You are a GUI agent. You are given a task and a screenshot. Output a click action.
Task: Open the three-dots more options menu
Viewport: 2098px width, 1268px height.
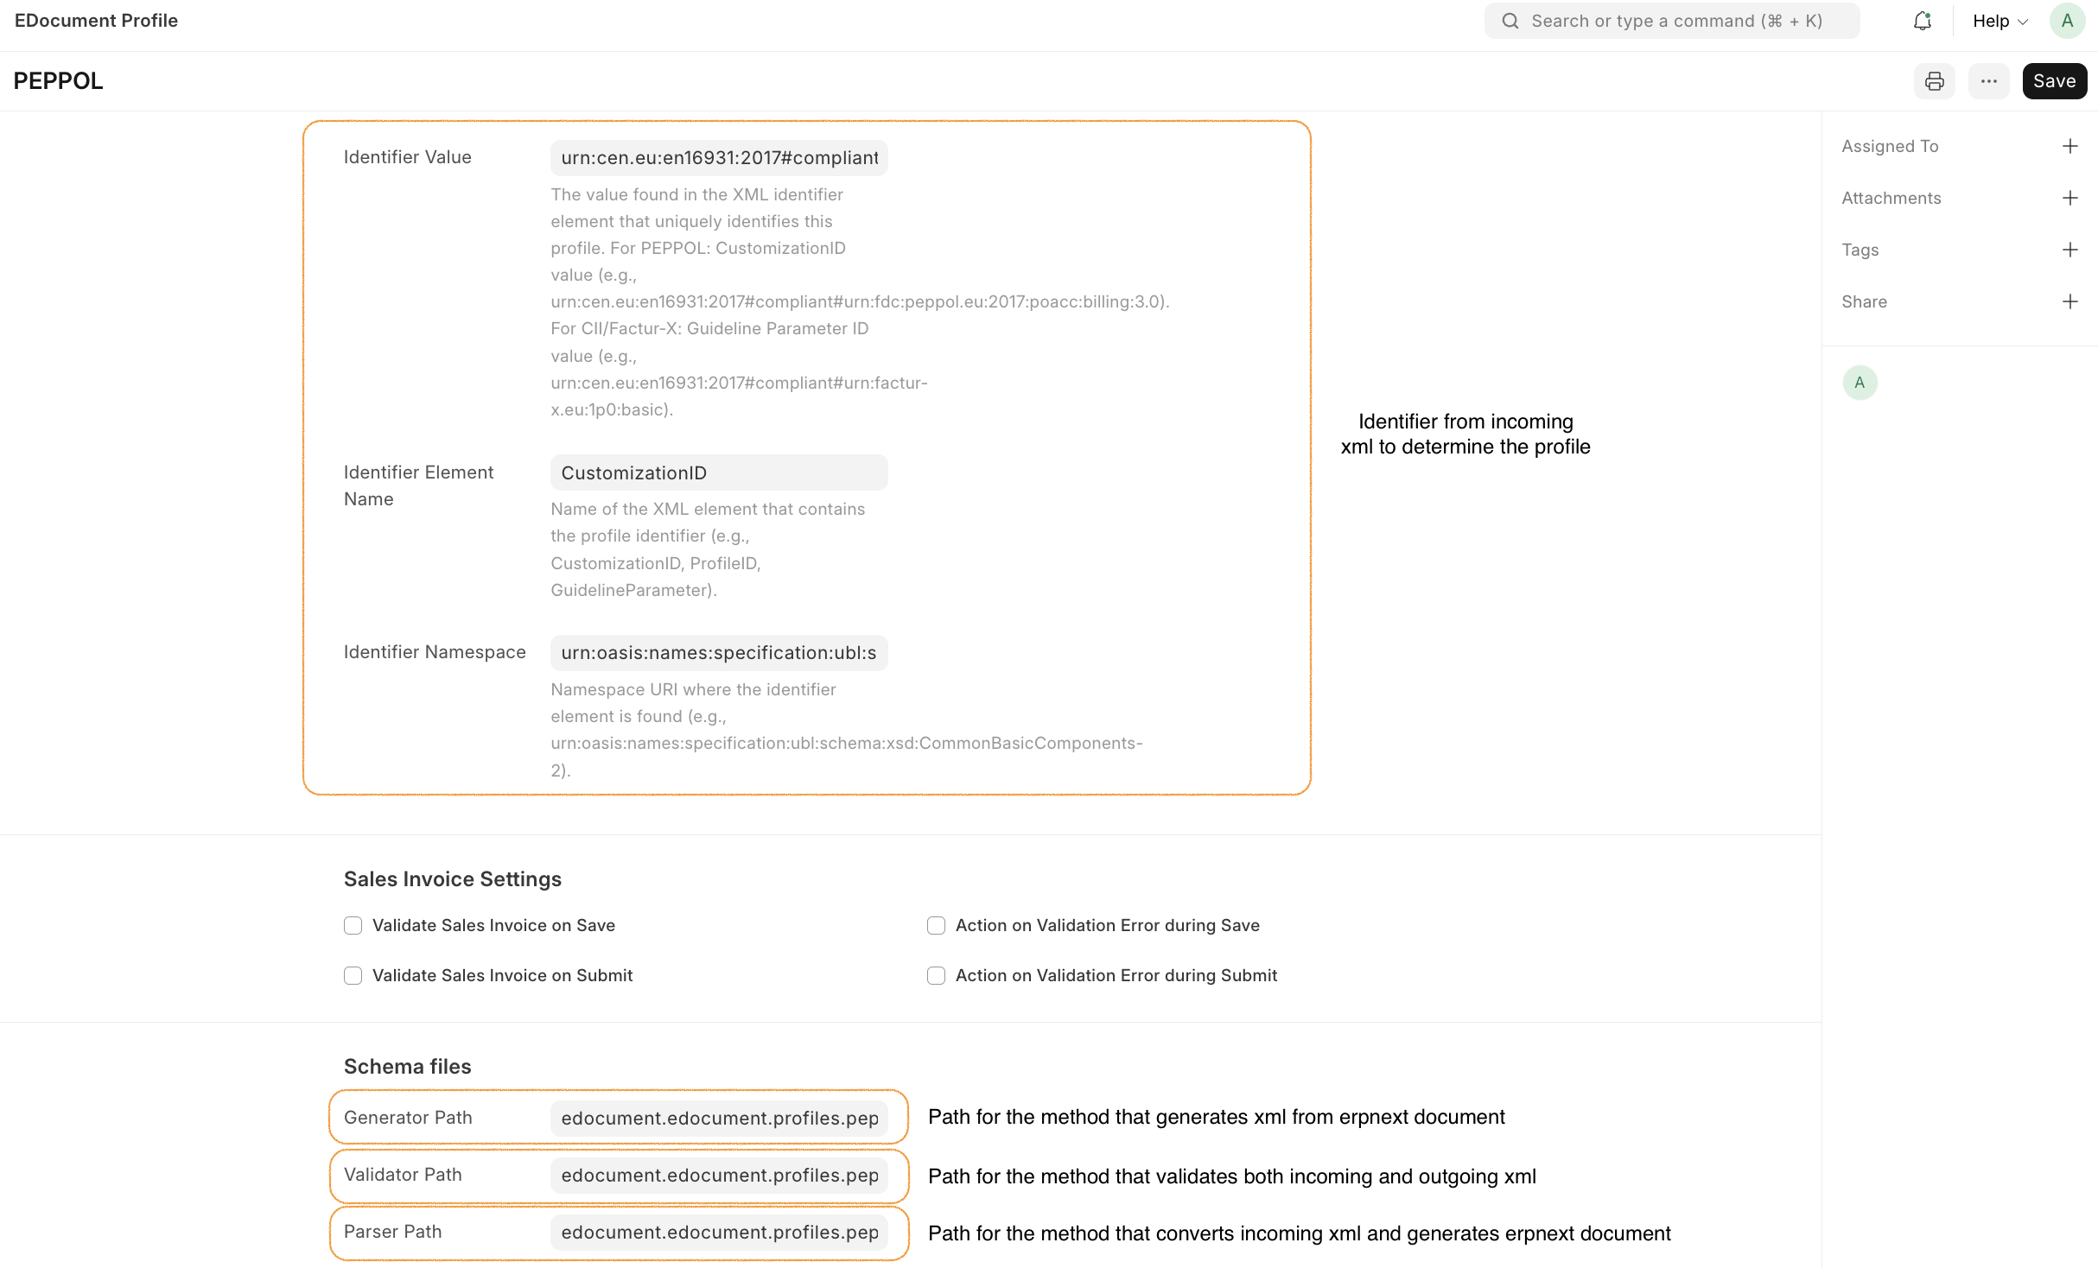(x=1988, y=81)
